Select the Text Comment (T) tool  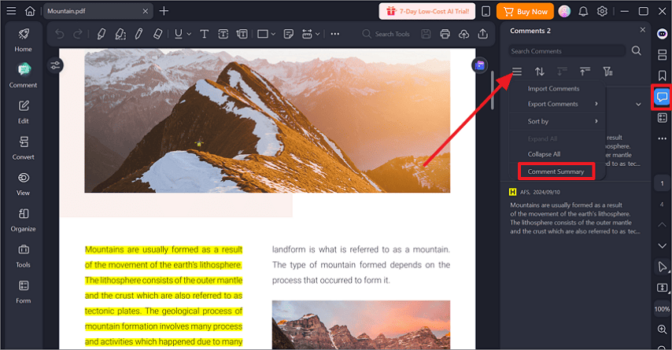point(205,34)
